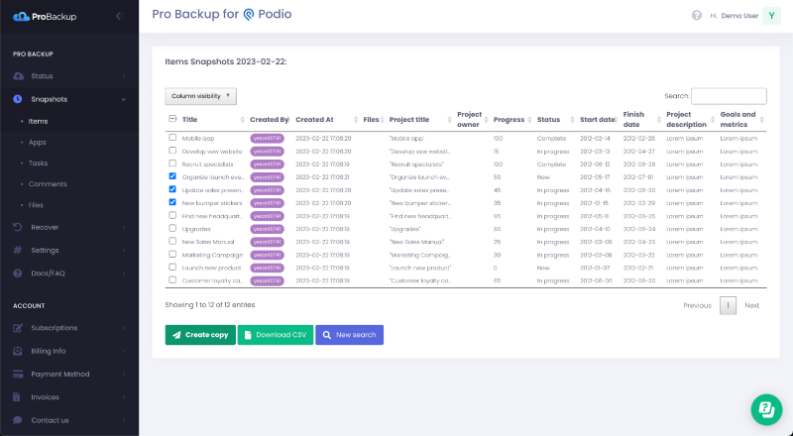This screenshot has width=793, height=436.
Task: Sort table by Progress column header
Action: pos(509,119)
